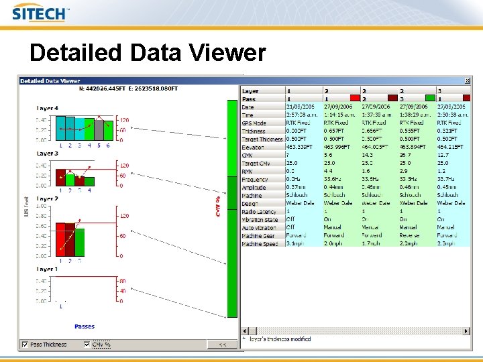Click the 26.7 CMV value cell
Image resolution: width=483 pixels, height=362 pixels.
coord(417,155)
